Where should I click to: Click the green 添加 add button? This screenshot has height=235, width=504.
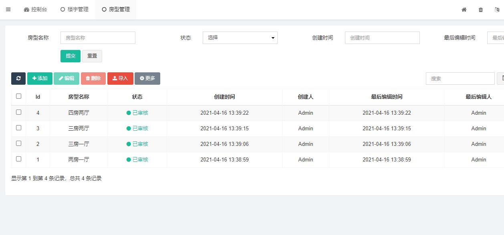40,78
